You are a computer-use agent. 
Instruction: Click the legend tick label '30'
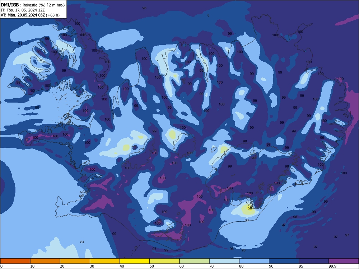point(92,266)
